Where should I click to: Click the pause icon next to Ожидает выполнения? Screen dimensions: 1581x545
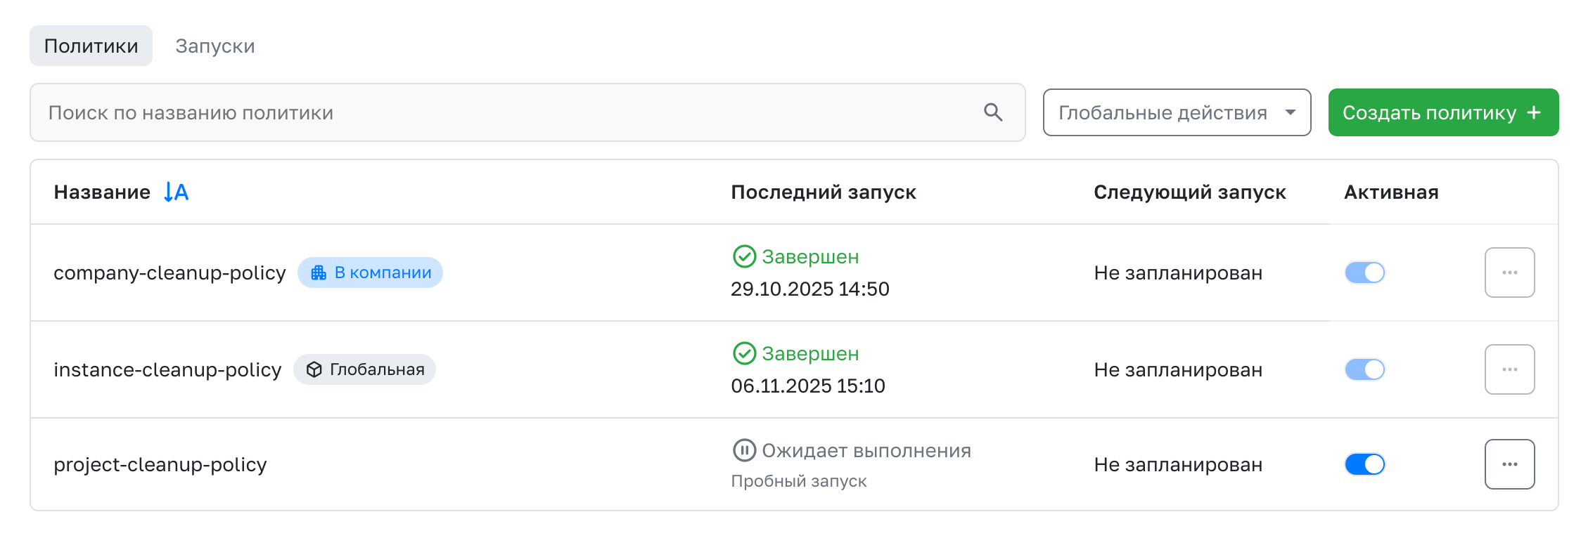(743, 450)
